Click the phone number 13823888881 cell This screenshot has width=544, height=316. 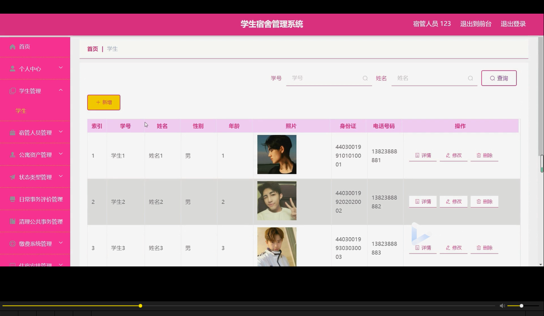pos(384,156)
